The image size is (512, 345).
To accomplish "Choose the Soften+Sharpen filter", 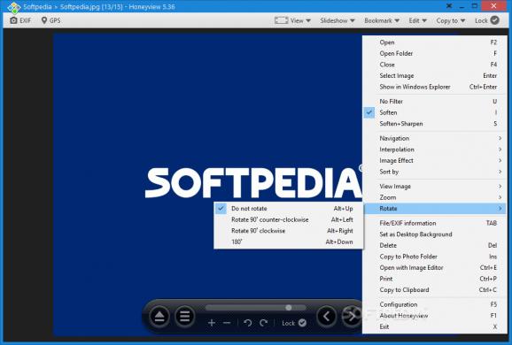I will pyautogui.click(x=435, y=124).
